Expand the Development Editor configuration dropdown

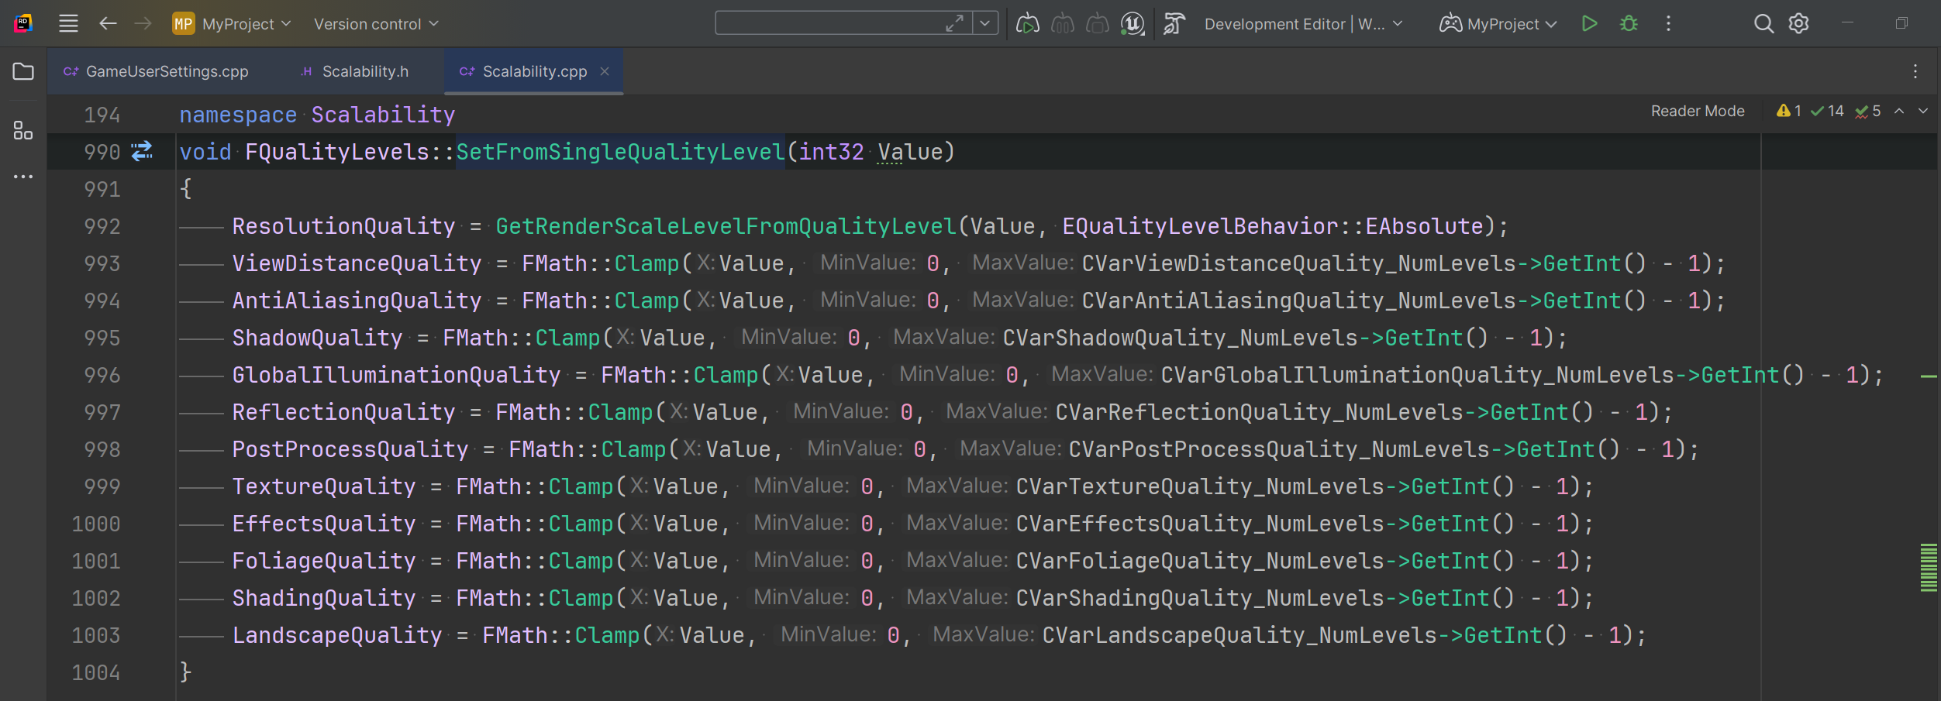click(1301, 23)
